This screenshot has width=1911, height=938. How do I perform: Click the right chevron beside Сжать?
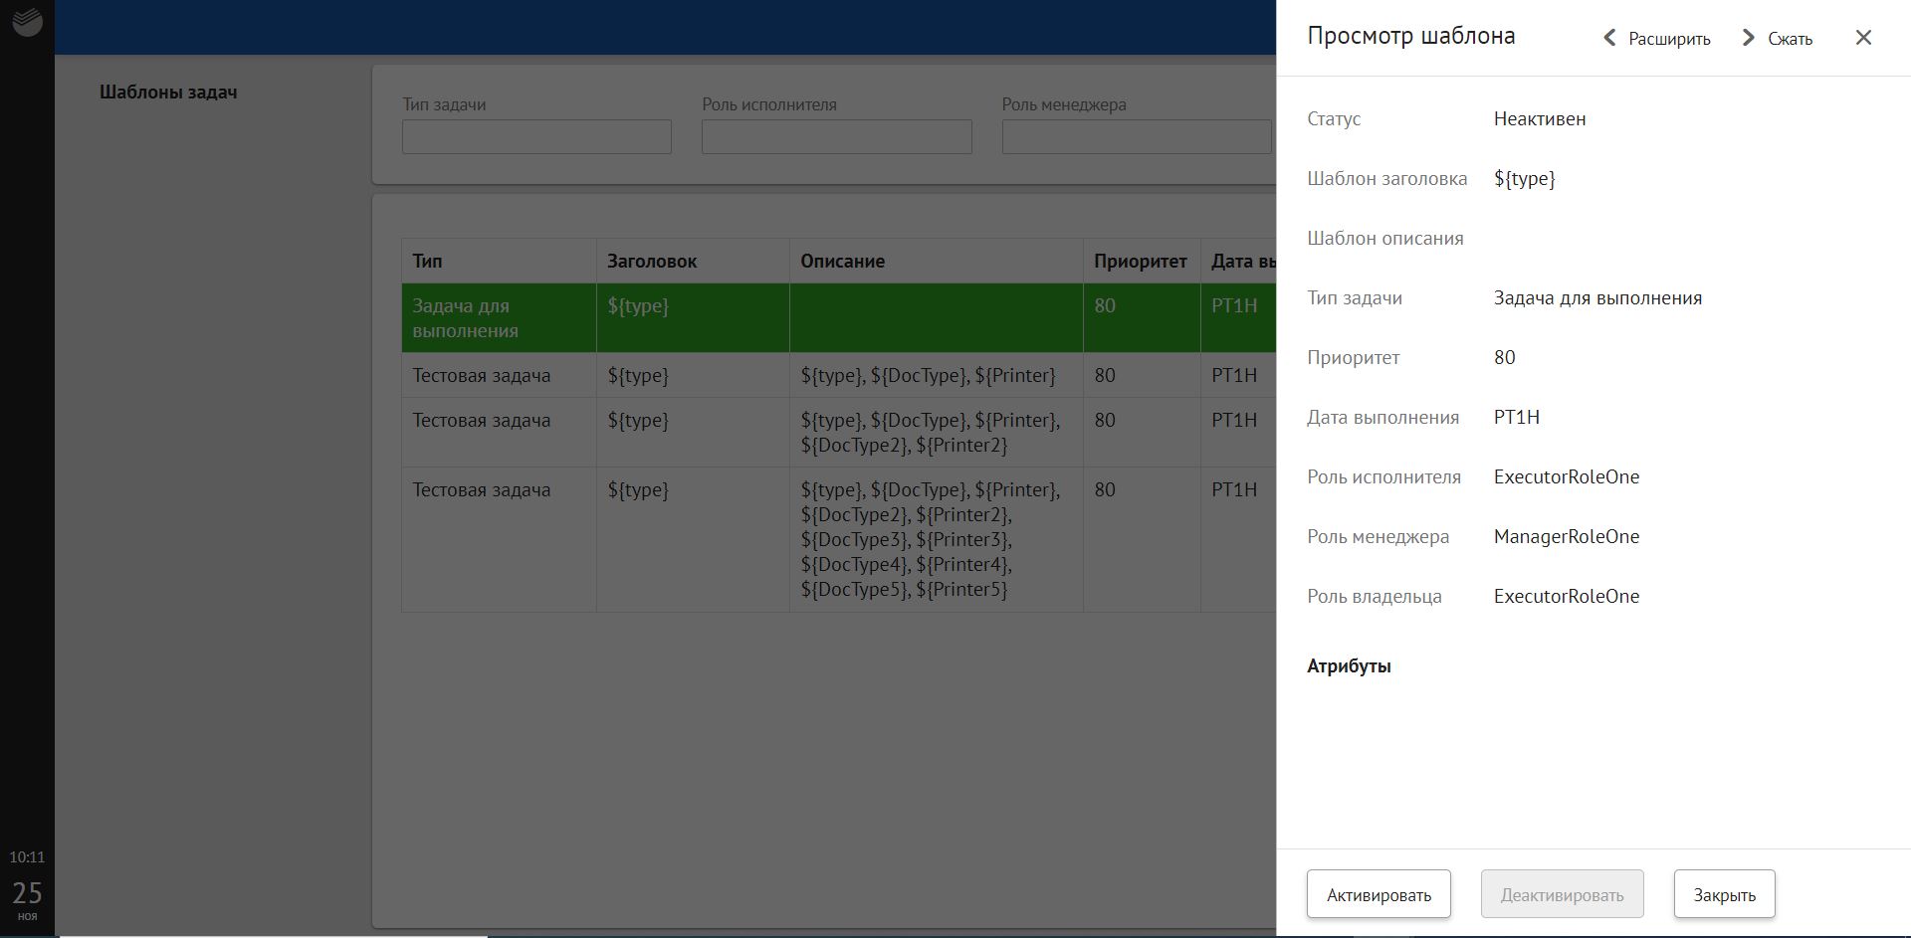click(1748, 38)
